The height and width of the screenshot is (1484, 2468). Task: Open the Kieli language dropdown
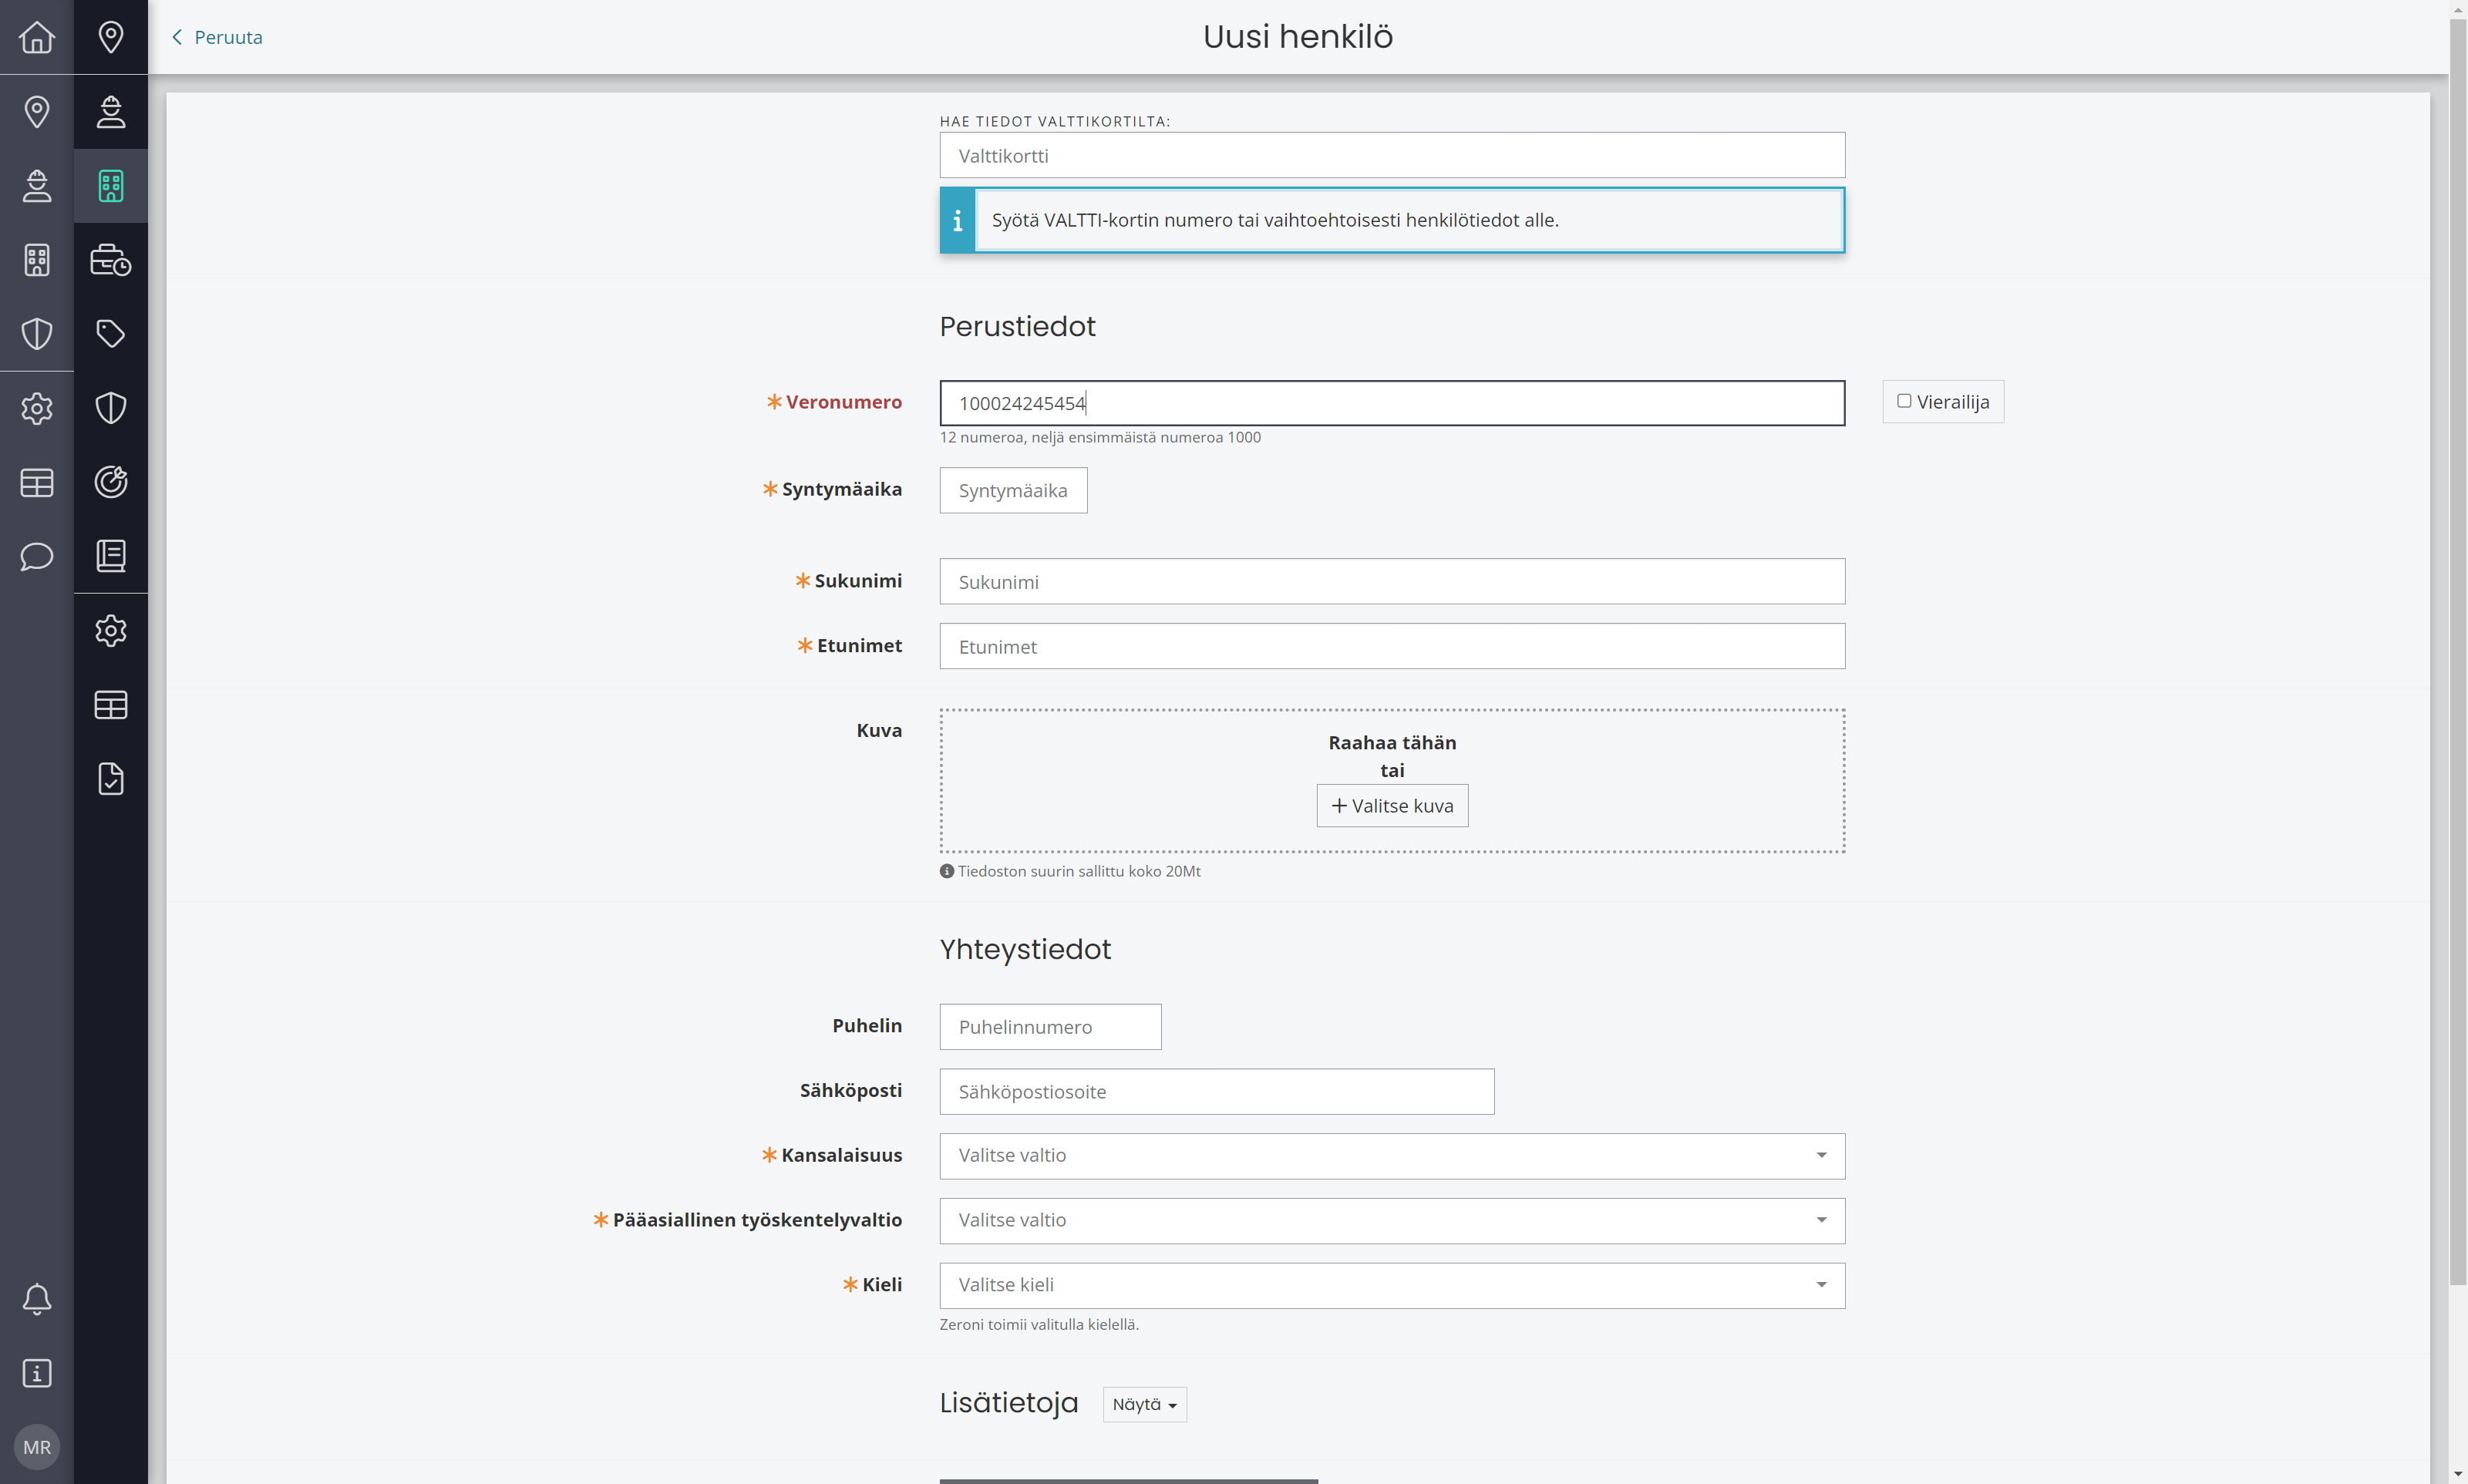coord(1392,1285)
